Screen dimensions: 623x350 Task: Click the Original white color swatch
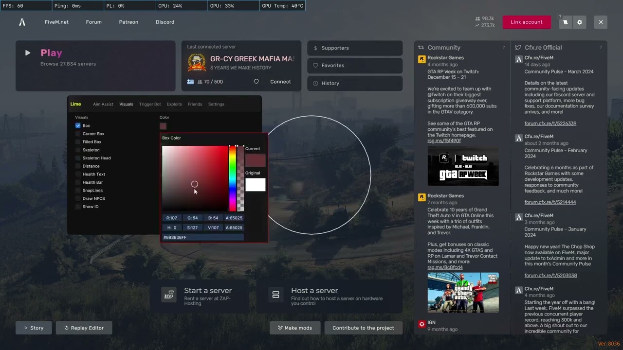coord(256,185)
